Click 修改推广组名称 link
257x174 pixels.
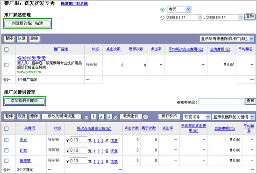click(x=74, y=4)
